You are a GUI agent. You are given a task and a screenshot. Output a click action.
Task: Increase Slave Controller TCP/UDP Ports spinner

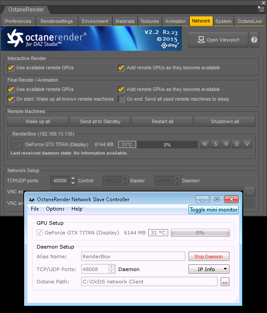tap(112, 267)
